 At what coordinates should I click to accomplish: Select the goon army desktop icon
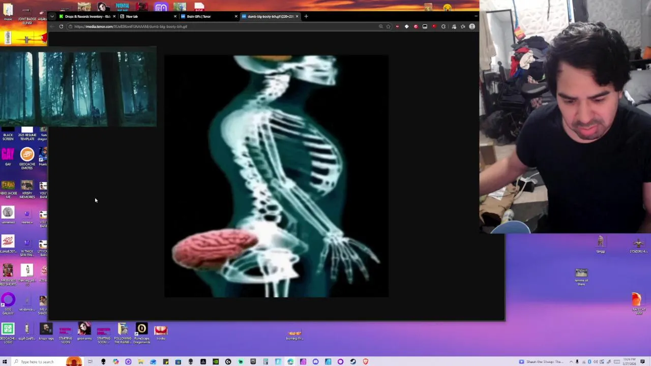tap(84, 332)
